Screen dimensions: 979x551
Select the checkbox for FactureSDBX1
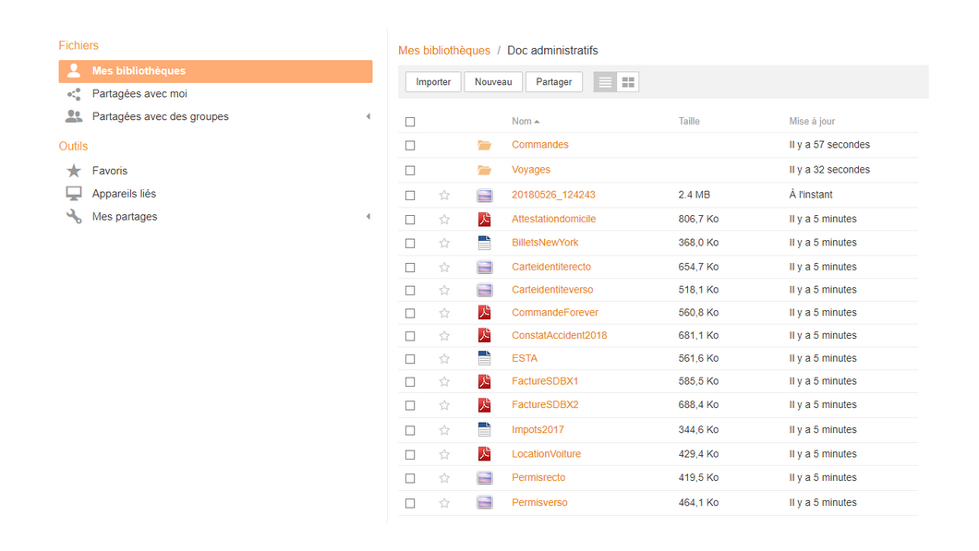(x=410, y=382)
